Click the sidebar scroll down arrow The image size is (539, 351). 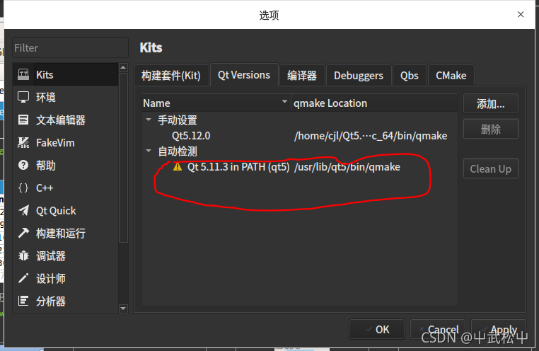(123, 309)
